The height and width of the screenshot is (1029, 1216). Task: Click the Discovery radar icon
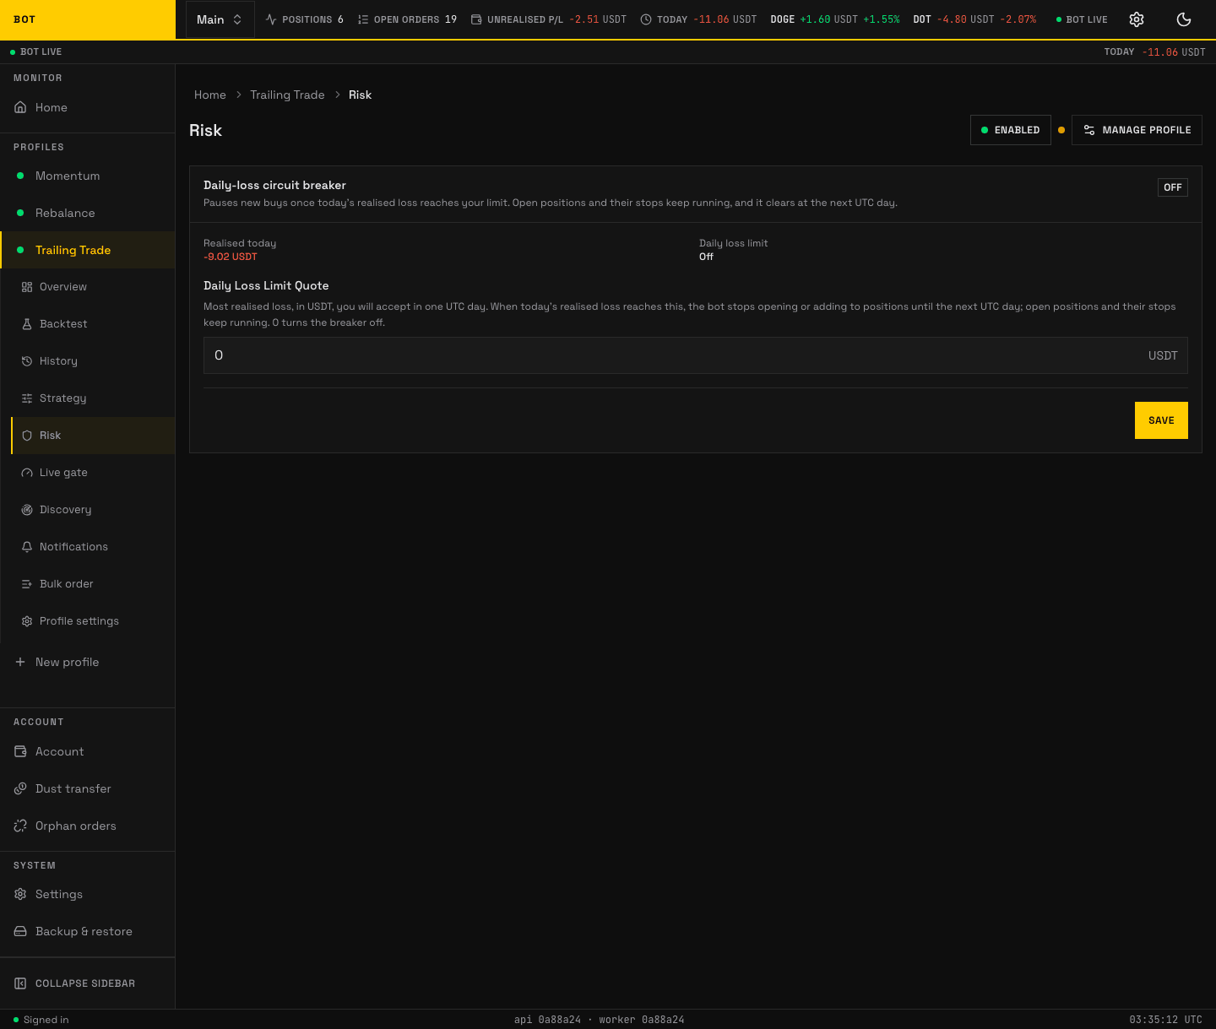point(27,510)
